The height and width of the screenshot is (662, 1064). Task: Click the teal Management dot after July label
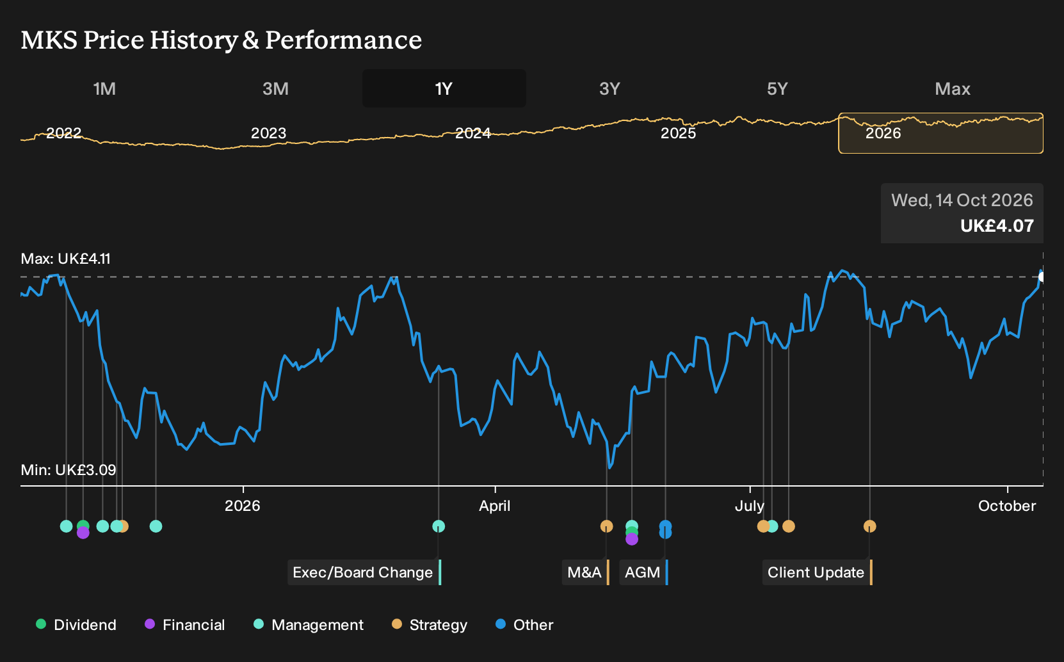point(773,526)
